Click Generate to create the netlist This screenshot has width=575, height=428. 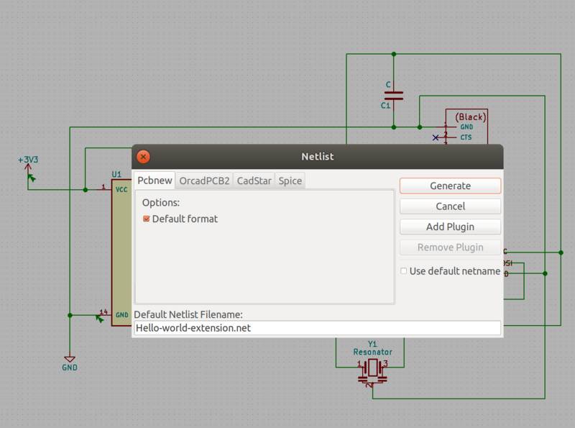[x=449, y=186]
